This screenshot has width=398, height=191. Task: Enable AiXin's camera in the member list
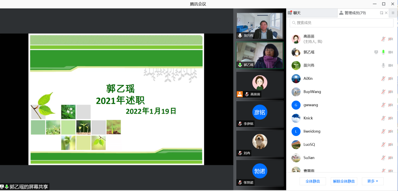(x=391, y=78)
